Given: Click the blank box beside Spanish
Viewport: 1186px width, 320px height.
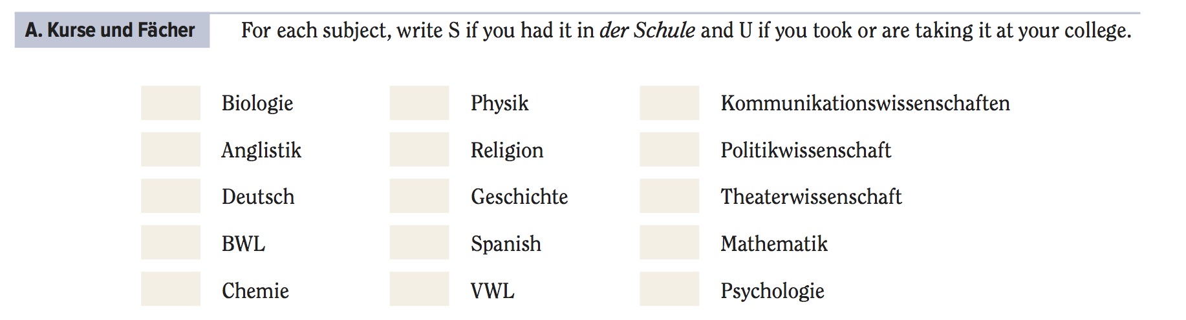Looking at the screenshot, I should pos(419,243).
